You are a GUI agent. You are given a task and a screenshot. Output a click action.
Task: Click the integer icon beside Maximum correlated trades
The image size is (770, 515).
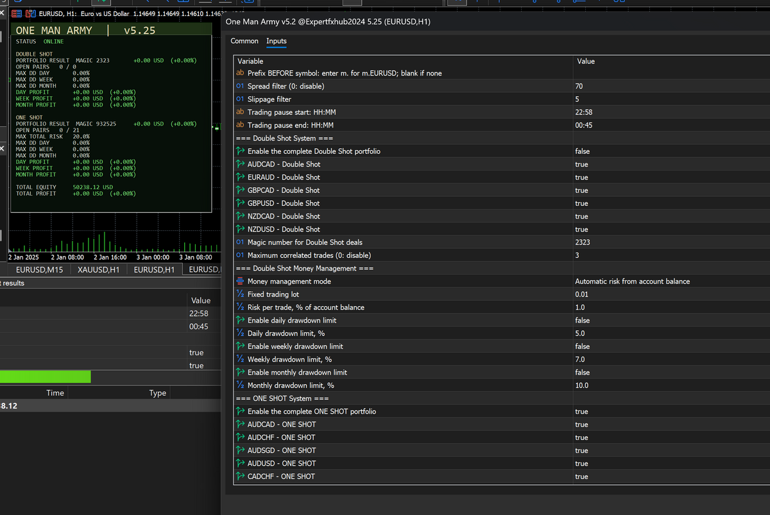pos(240,255)
